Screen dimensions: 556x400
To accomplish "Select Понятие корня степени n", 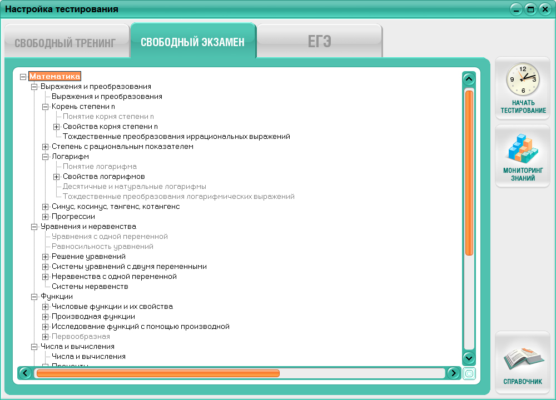I will (108, 116).
